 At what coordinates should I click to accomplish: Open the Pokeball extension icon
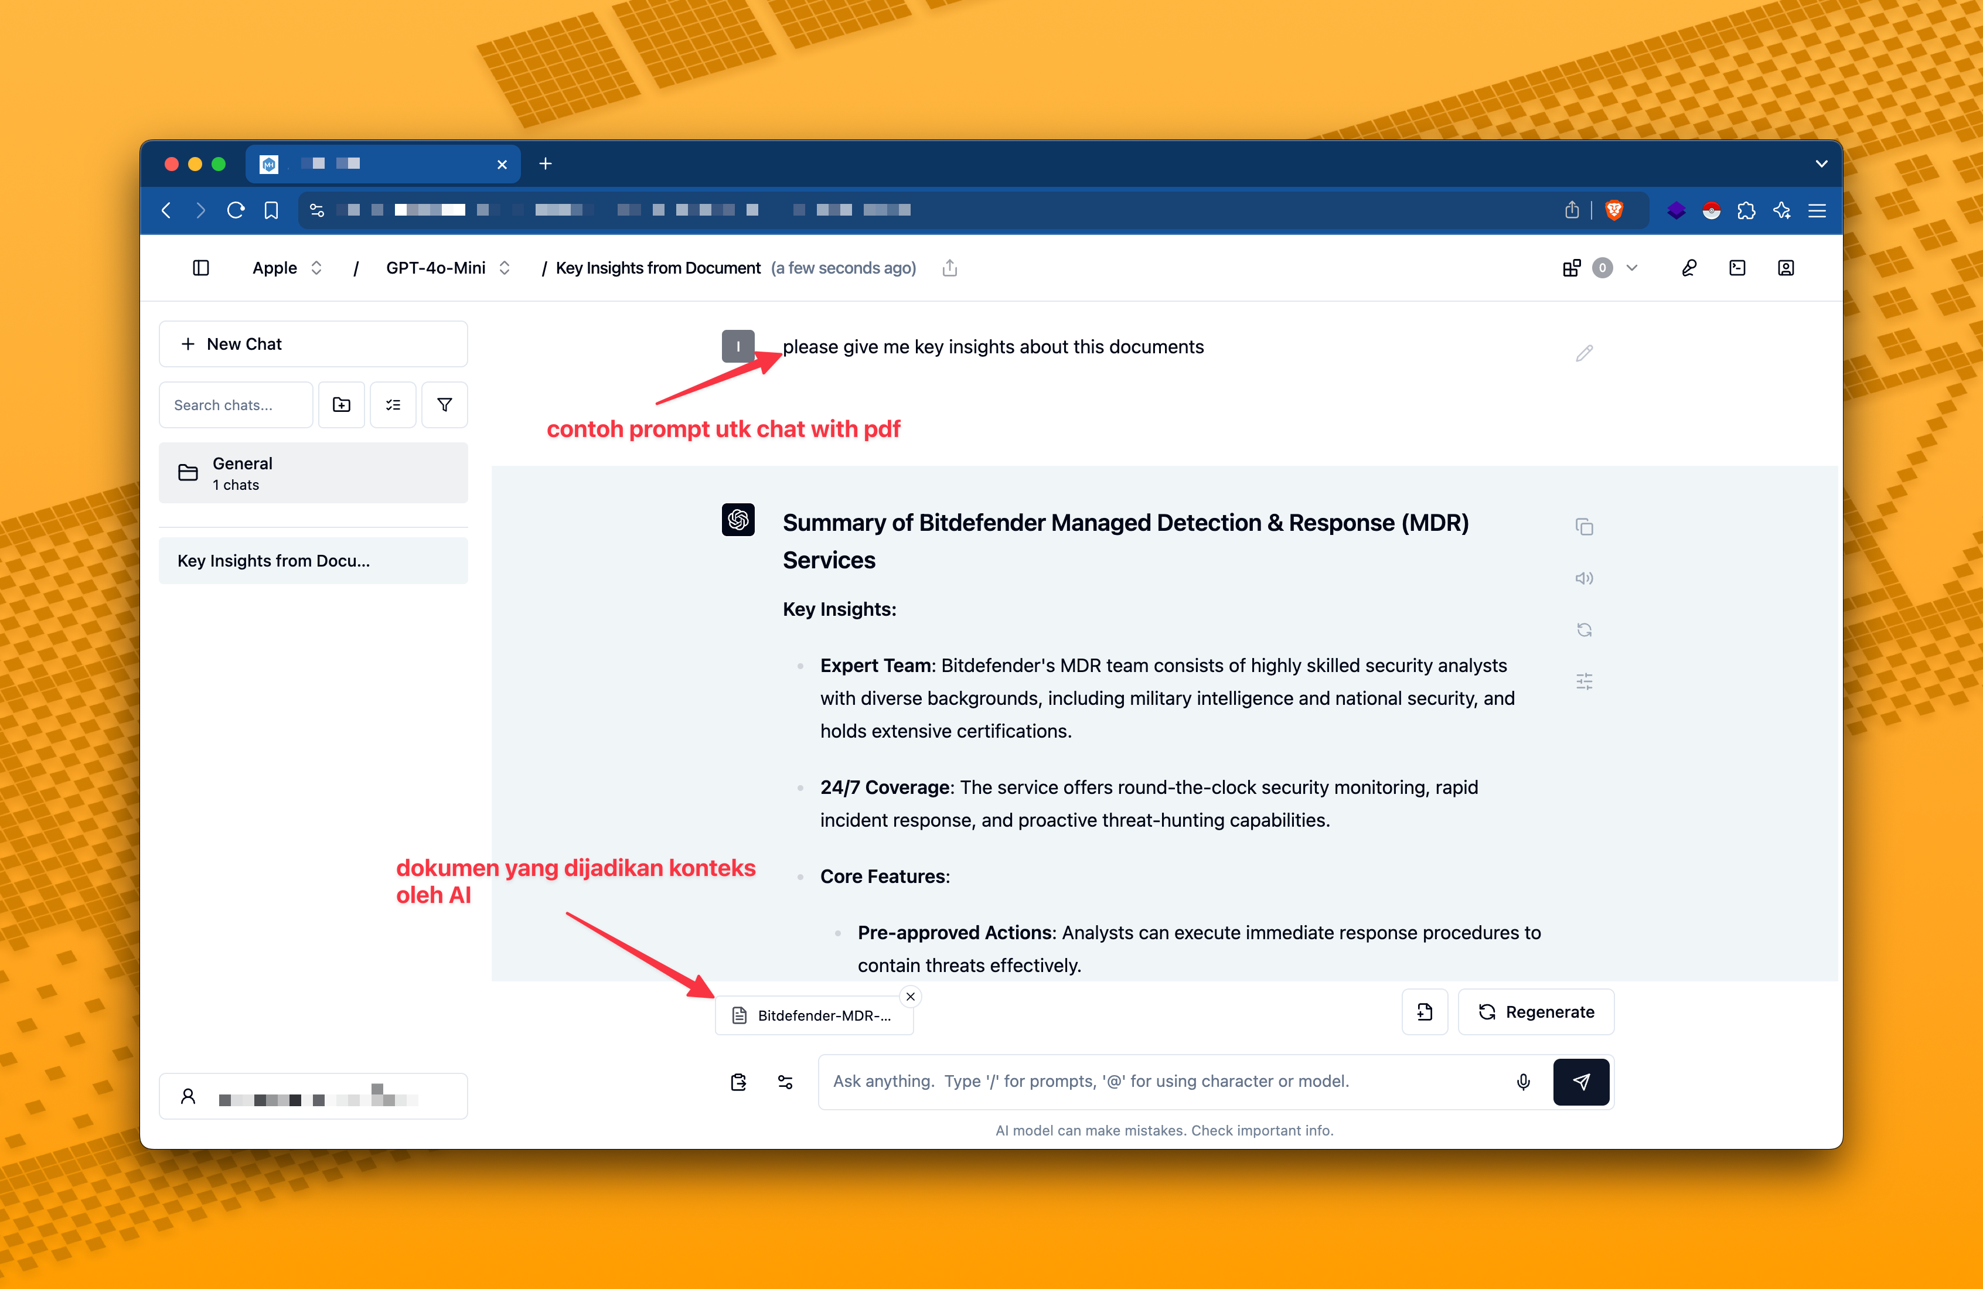[1711, 210]
